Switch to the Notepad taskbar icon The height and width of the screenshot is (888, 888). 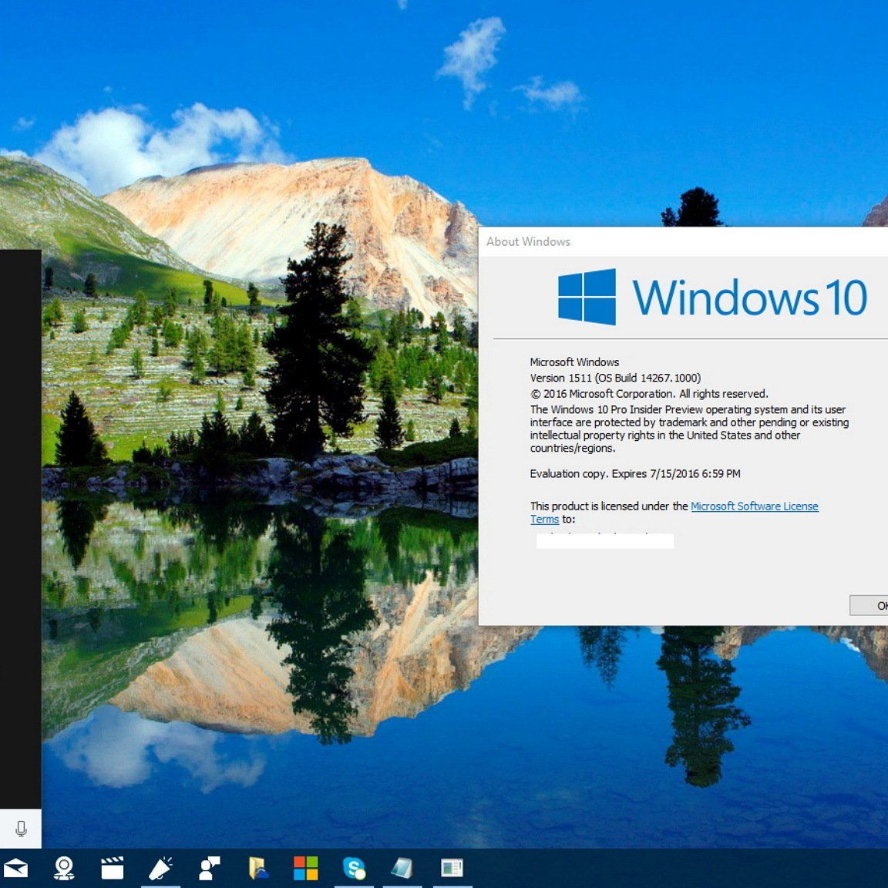point(402,868)
